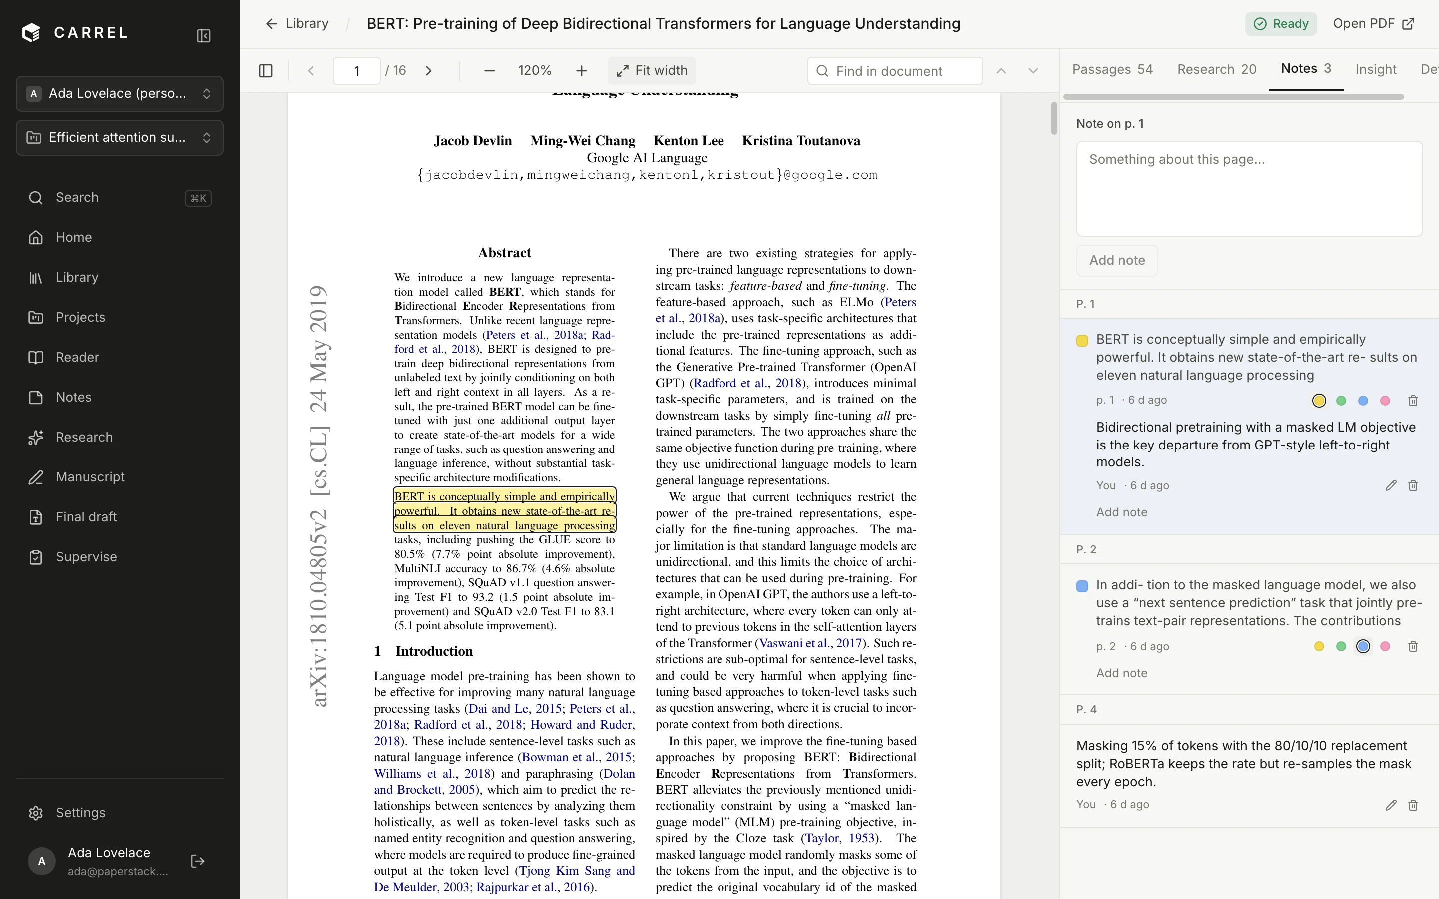
Task: Set p. 1 highlight color to green
Action: click(x=1341, y=401)
